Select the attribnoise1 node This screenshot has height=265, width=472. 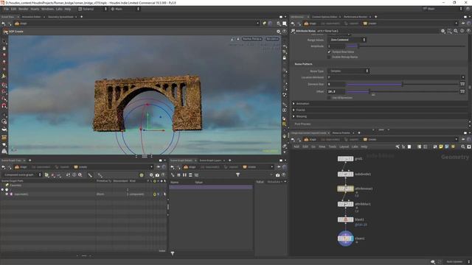click(x=345, y=188)
